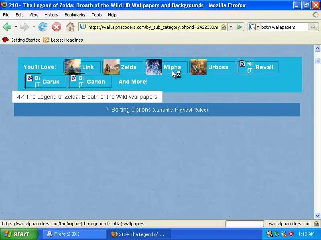Open the Forward history dropdown arrow
Viewport: 321px width, 240px height.
click(x=34, y=27)
